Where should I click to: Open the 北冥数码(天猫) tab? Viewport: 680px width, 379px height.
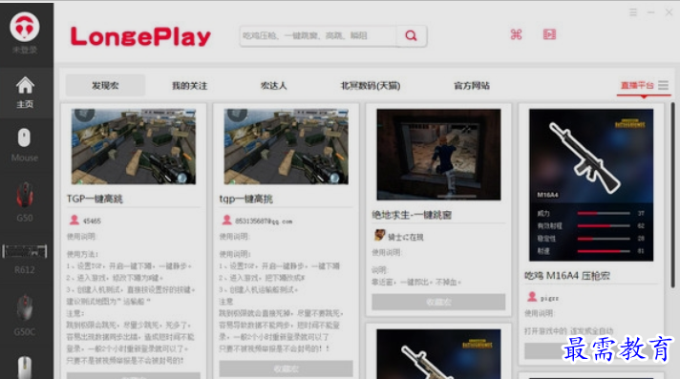click(x=371, y=85)
